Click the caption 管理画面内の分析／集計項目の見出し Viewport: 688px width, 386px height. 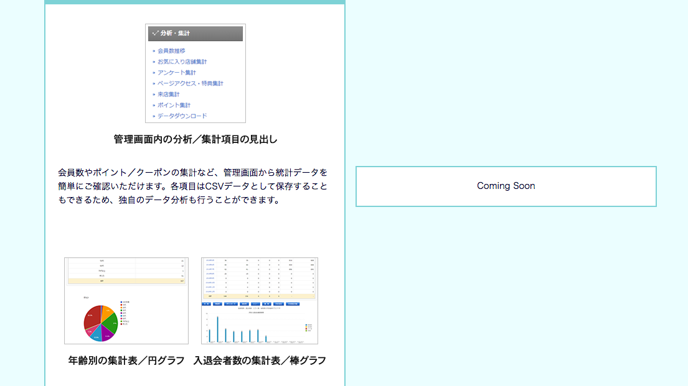196,139
